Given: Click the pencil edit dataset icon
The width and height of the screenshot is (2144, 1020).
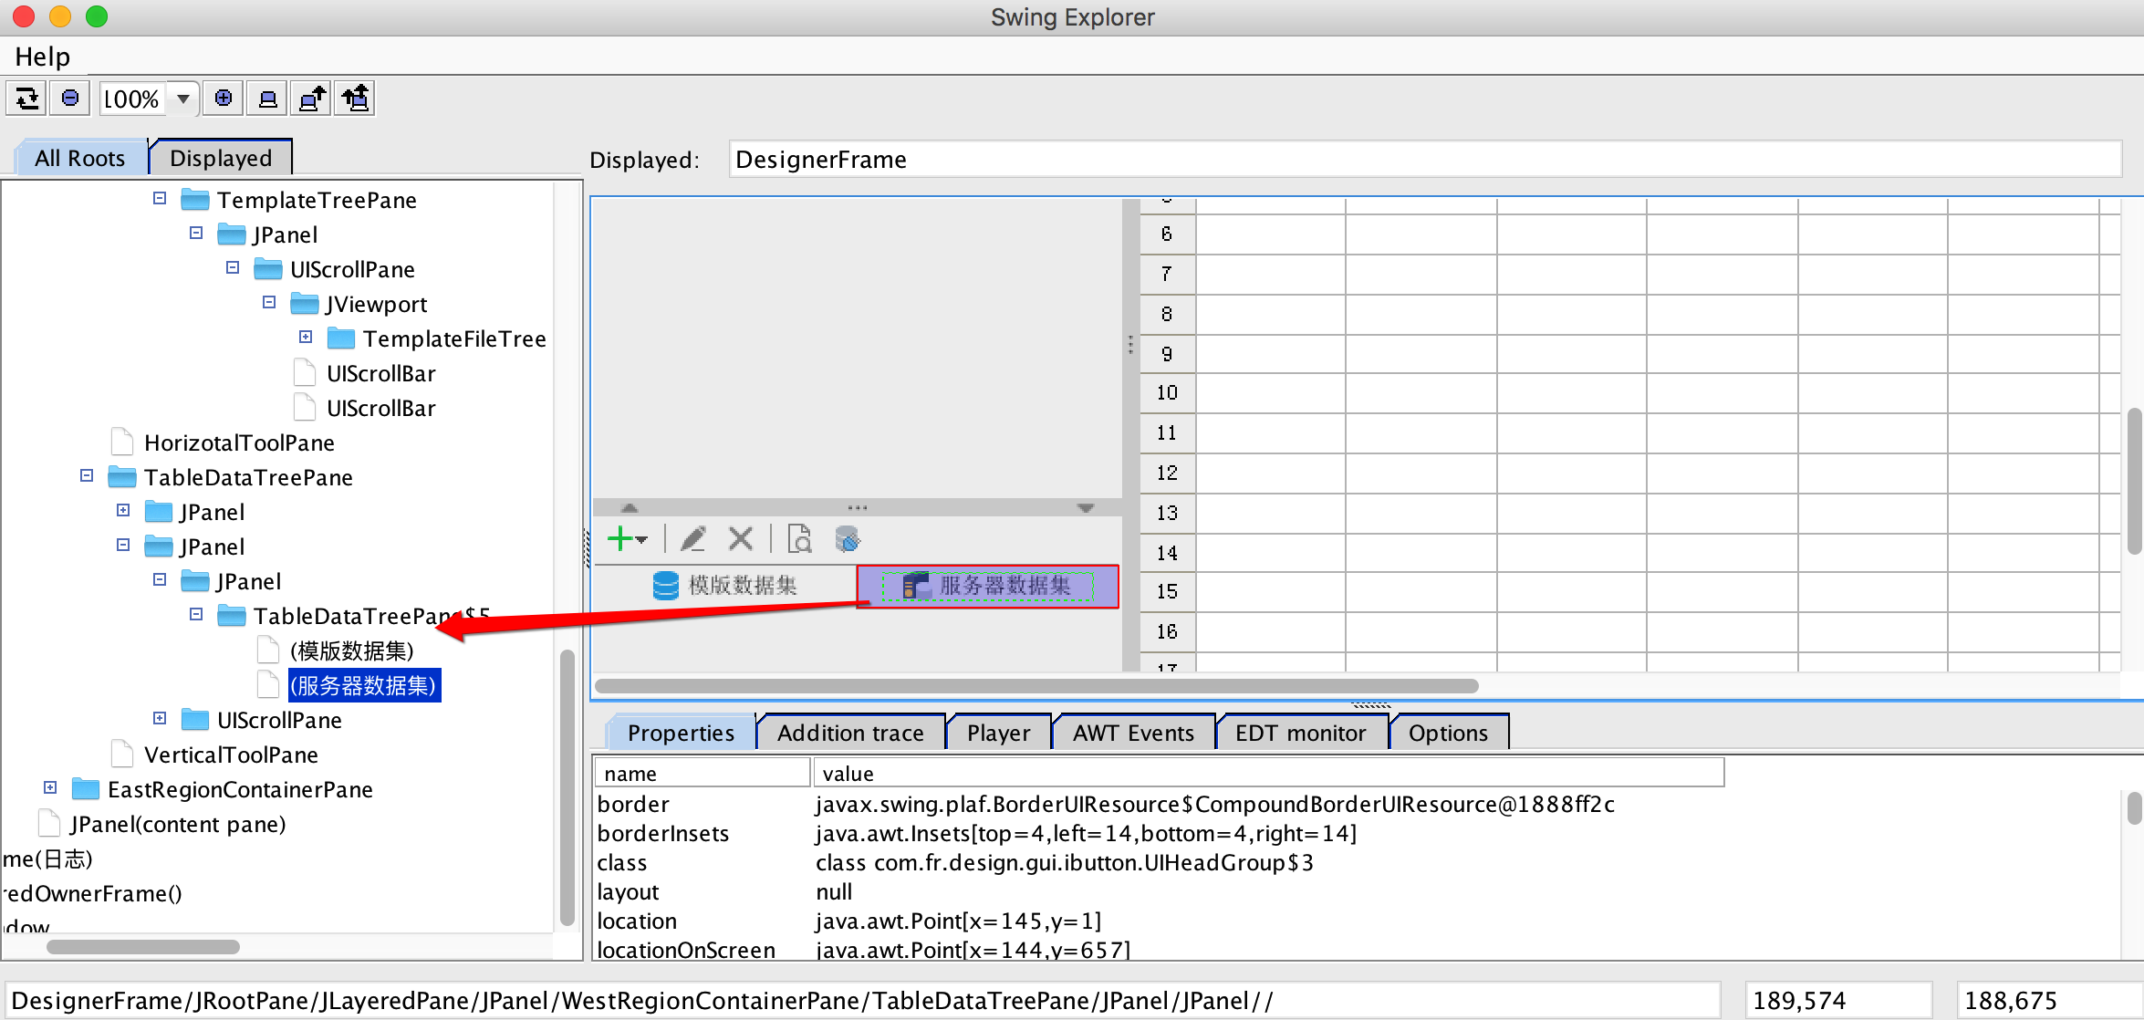Looking at the screenshot, I should (693, 538).
